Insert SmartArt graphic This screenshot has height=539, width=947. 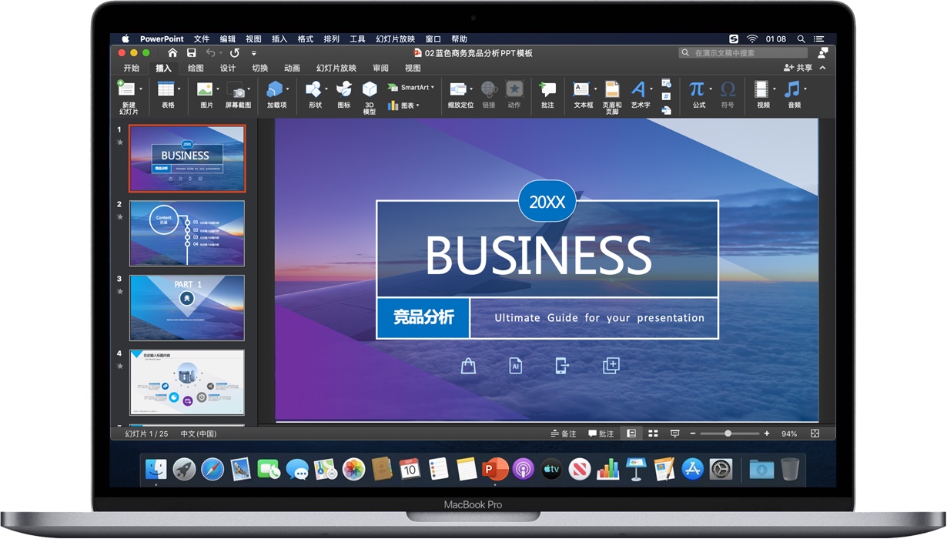(x=411, y=87)
